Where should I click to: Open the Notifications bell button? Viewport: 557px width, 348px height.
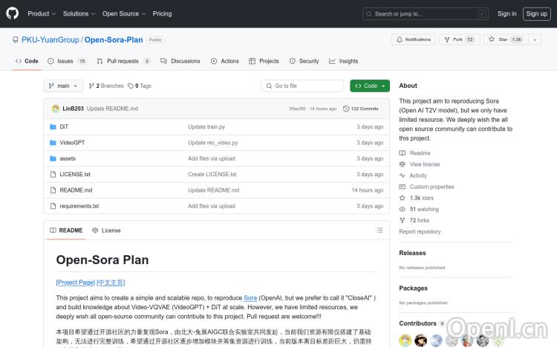point(413,39)
